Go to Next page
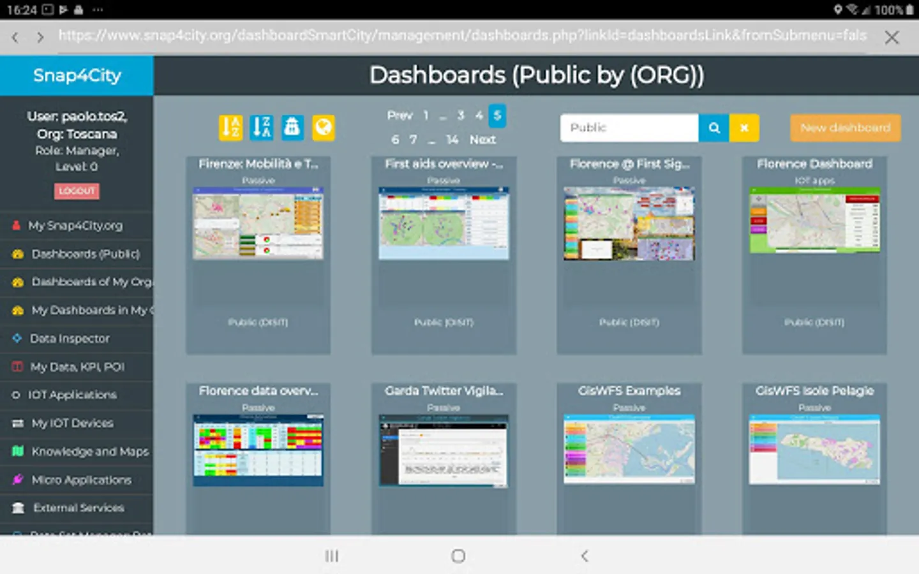 (482, 140)
